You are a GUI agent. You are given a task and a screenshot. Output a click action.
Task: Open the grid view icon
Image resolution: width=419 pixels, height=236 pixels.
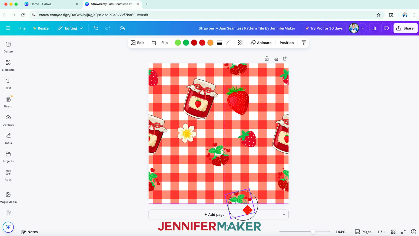393,232
